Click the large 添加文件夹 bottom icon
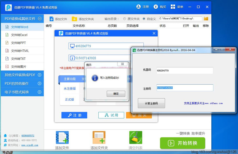 tap(99, 138)
